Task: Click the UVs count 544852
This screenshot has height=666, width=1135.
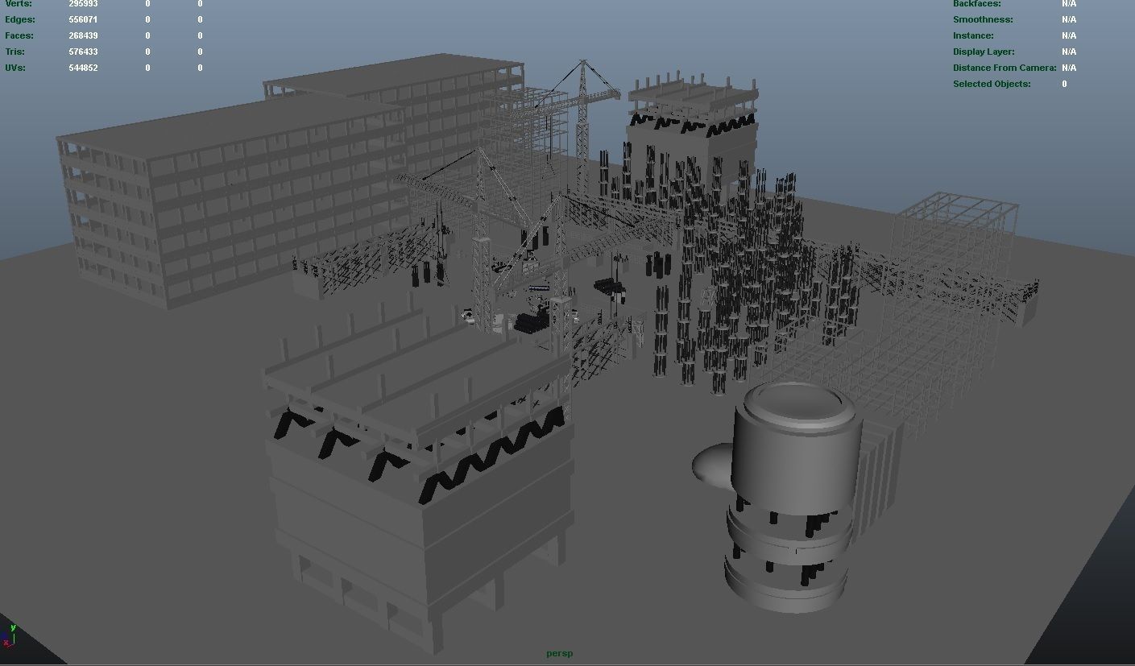Action: tap(83, 68)
